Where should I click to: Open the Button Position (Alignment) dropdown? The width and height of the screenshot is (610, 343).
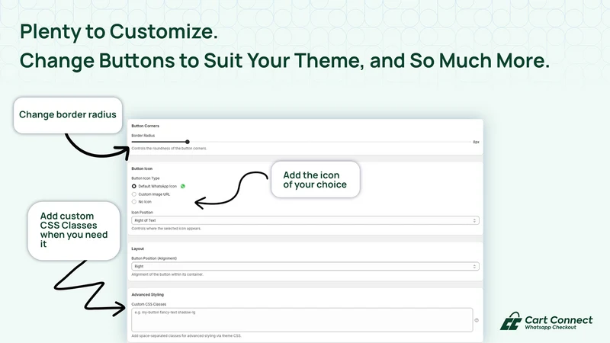(x=305, y=266)
